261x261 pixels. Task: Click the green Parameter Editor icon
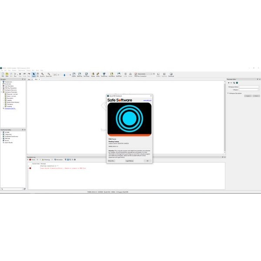pos(237,83)
